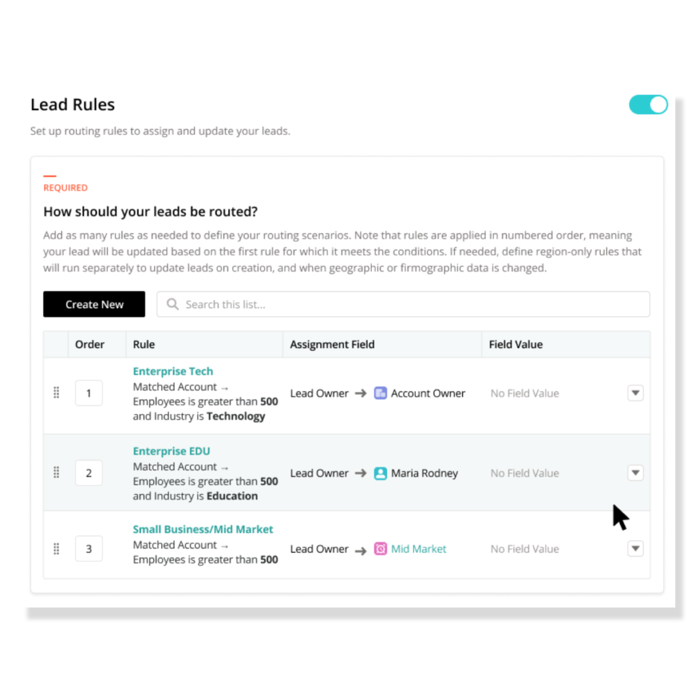This screenshot has height=695, width=695.
Task: Toggle the Lead Rules switch off
Action: pyautogui.click(x=648, y=105)
